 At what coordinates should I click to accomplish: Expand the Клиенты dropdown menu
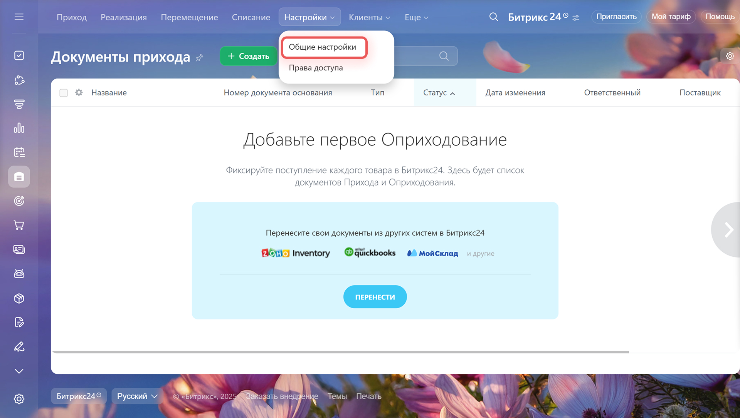(x=369, y=17)
